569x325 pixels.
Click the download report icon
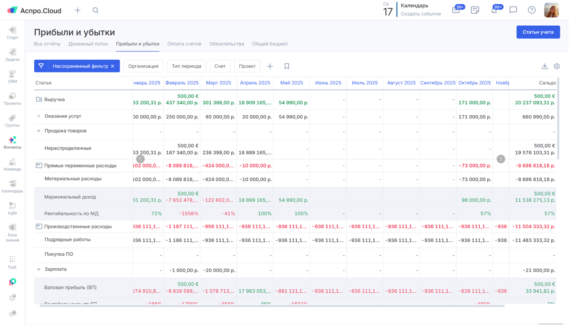point(544,66)
